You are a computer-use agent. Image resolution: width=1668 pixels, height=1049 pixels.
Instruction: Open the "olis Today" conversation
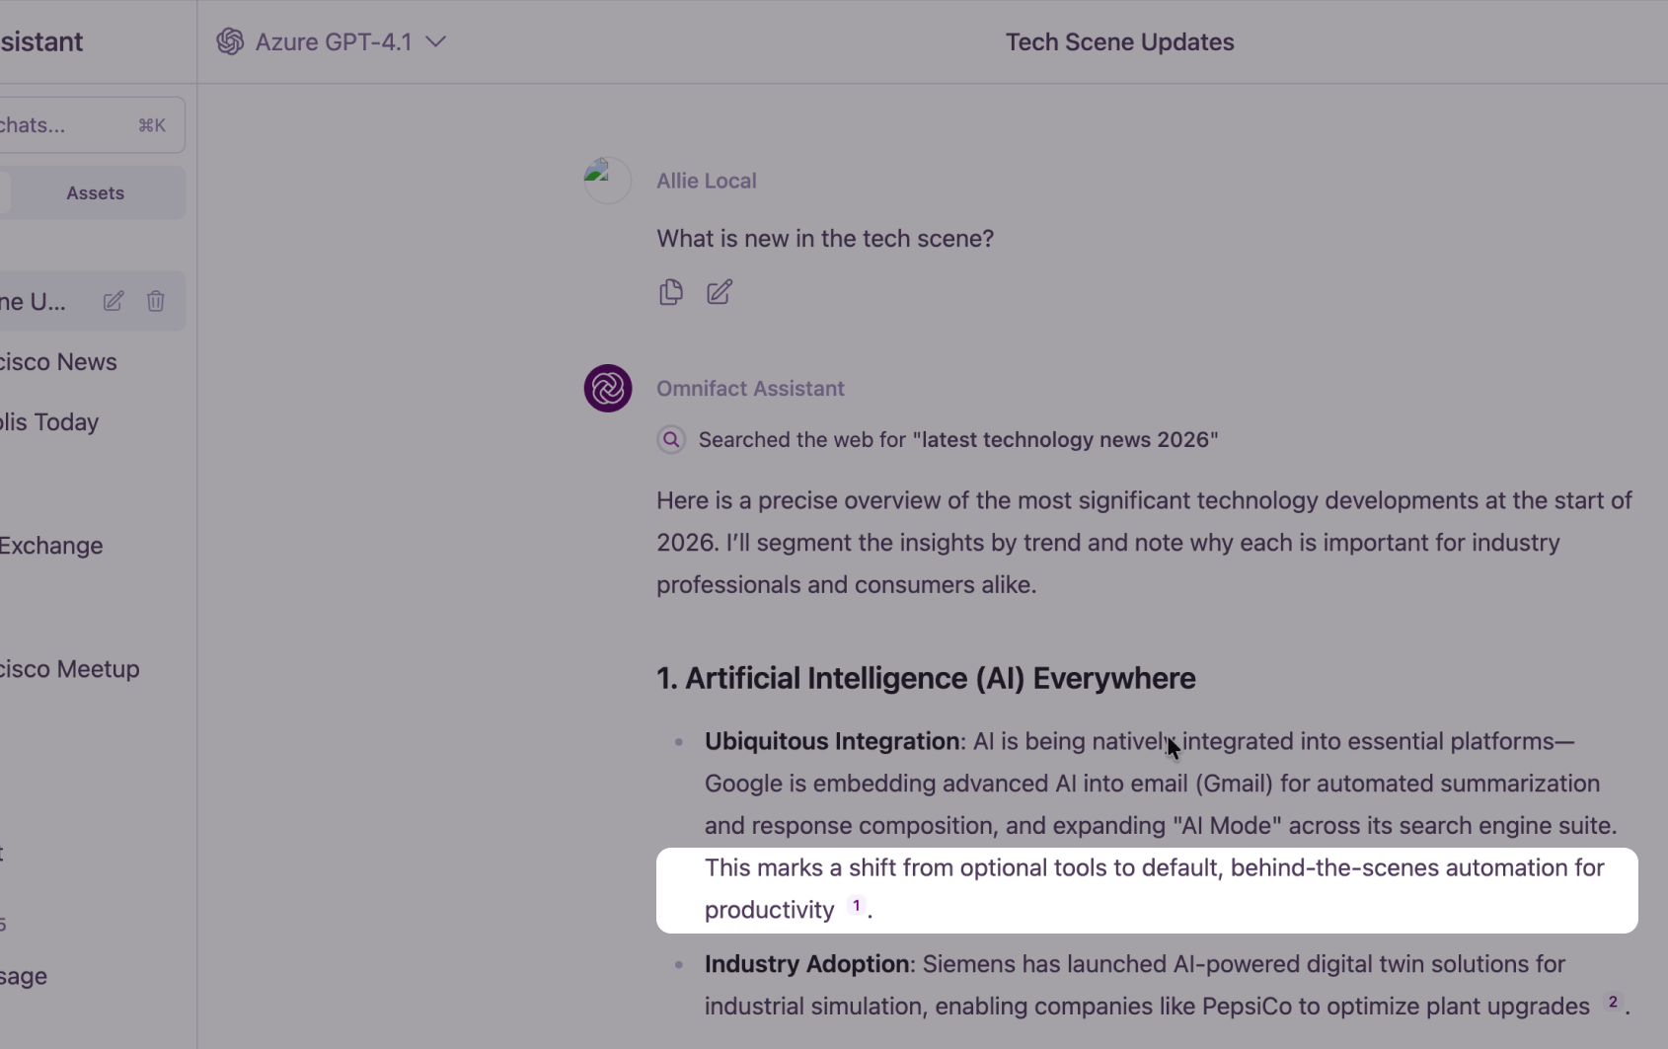[x=49, y=421]
